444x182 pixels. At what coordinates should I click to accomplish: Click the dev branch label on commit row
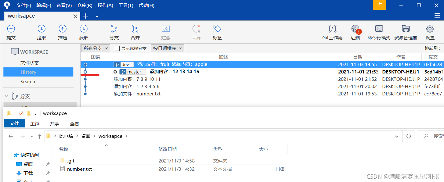(123, 64)
